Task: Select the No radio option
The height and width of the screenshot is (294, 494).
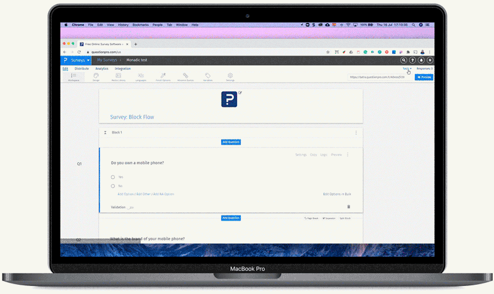Action: pos(113,185)
